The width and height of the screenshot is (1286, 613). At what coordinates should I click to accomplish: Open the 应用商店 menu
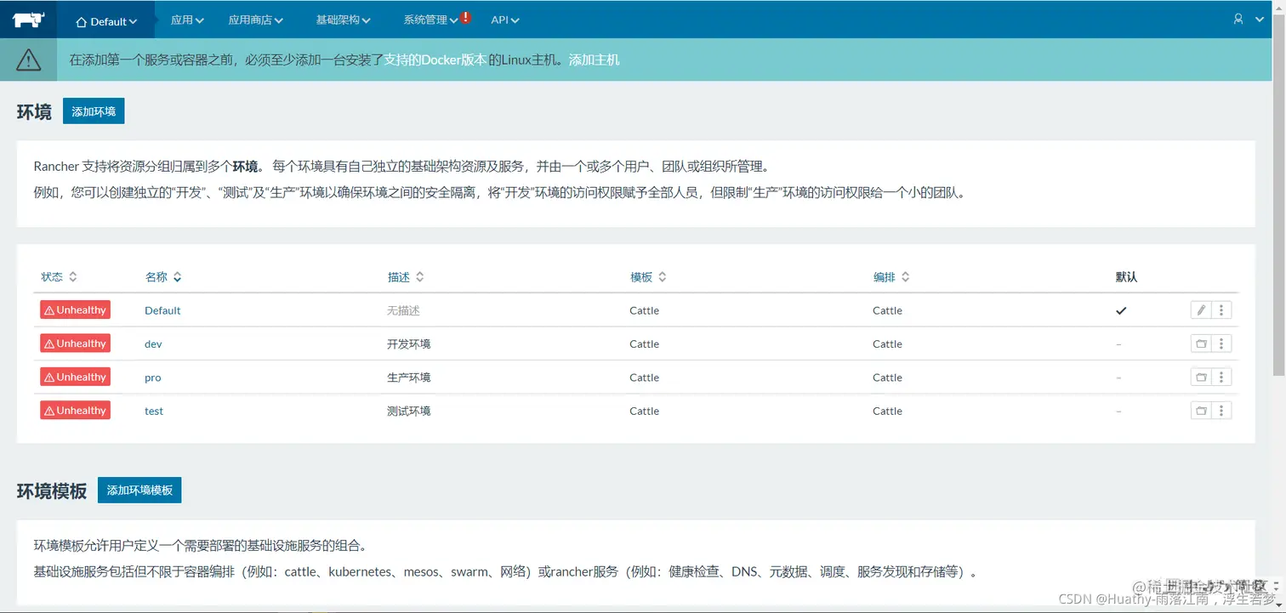click(255, 20)
